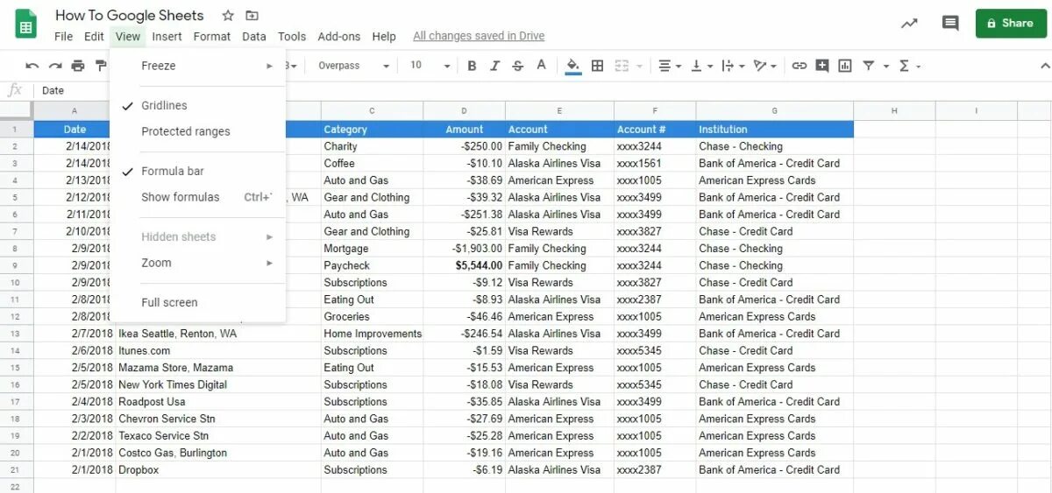The height and width of the screenshot is (493, 1052).
Task: Open the Help menu
Action: pos(384,36)
